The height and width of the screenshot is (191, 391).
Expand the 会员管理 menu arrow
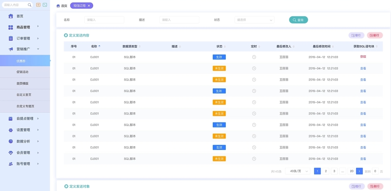[38, 153]
